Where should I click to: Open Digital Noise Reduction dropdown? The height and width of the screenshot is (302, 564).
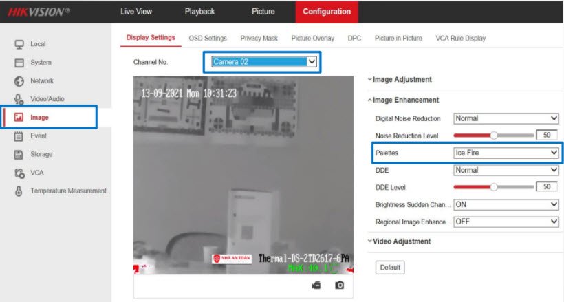(x=506, y=118)
